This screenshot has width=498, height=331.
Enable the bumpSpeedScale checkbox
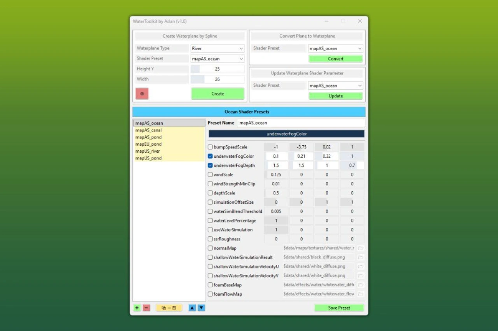(x=210, y=147)
